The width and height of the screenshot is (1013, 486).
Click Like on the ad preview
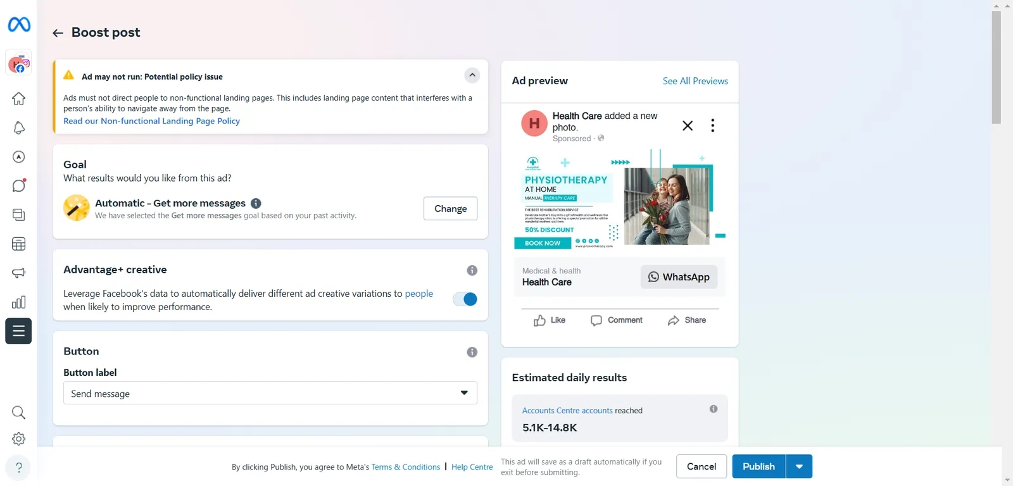pos(550,320)
